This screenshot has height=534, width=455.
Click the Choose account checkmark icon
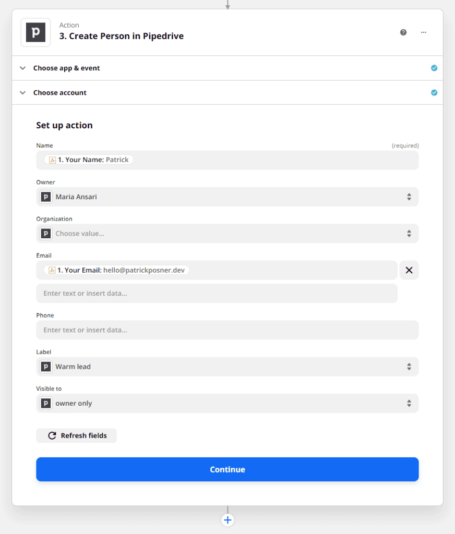434,93
